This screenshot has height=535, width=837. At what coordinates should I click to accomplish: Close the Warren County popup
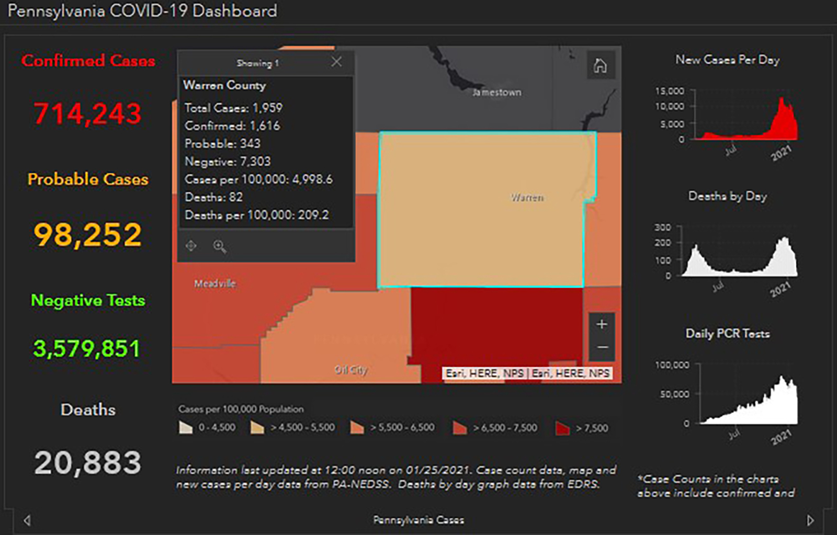[336, 62]
